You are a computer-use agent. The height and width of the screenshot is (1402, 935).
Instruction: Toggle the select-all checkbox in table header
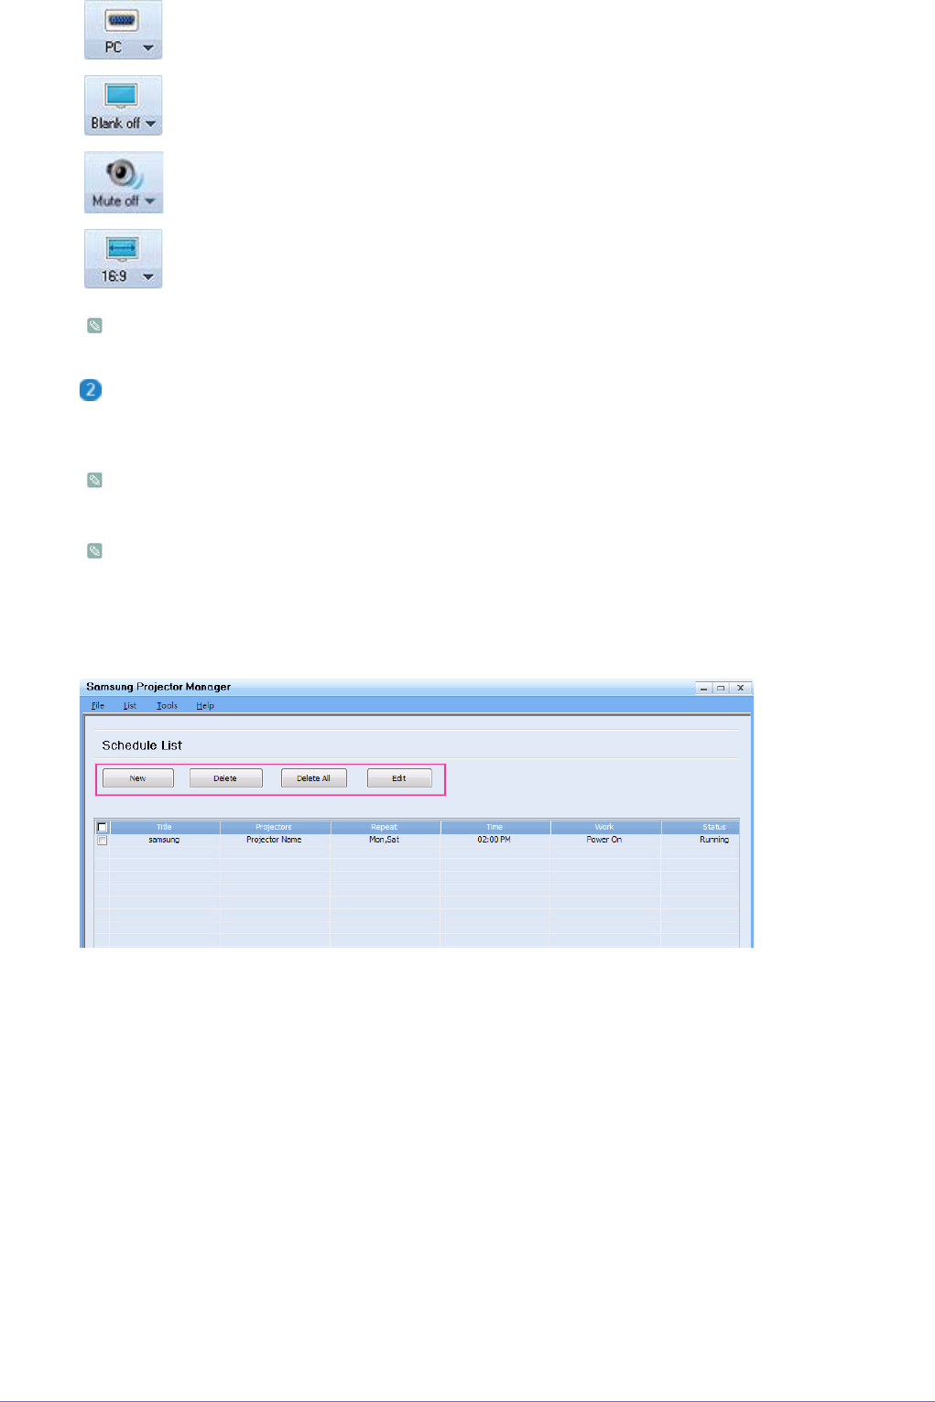point(103,827)
